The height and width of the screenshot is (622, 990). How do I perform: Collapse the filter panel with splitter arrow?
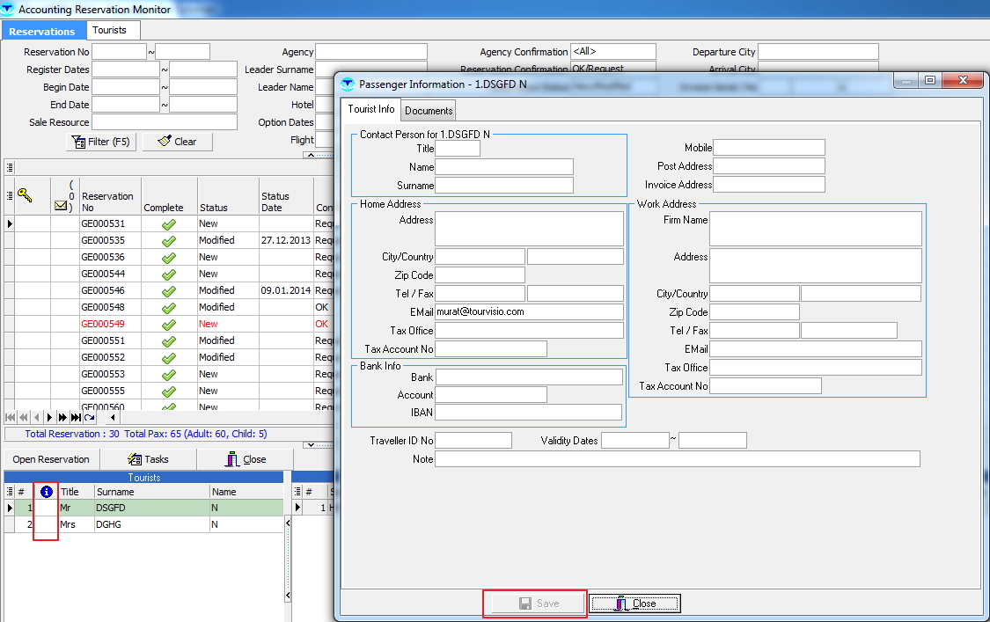[309, 155]
